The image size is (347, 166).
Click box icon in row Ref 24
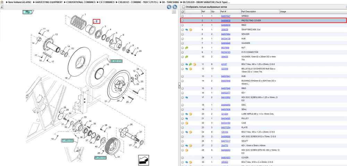[x=190, y=132]
